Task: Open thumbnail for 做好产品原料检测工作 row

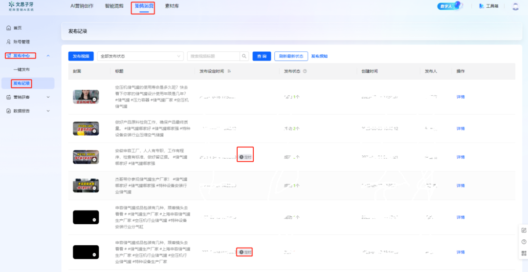Action: tap(86, 128)
